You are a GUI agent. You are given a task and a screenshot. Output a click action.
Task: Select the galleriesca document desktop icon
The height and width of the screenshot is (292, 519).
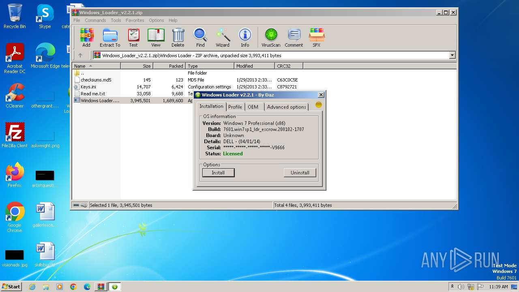(45, 215)
